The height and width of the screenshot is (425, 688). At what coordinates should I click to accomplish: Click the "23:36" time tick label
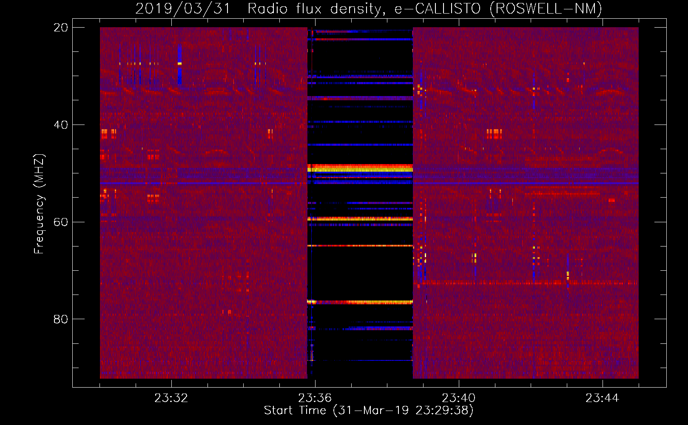315,398
